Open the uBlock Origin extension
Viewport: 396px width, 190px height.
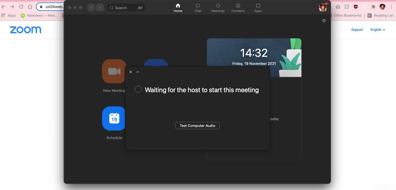click(356, 7)
